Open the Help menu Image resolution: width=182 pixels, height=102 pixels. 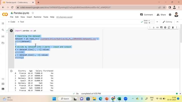click(x=52, y=17)
